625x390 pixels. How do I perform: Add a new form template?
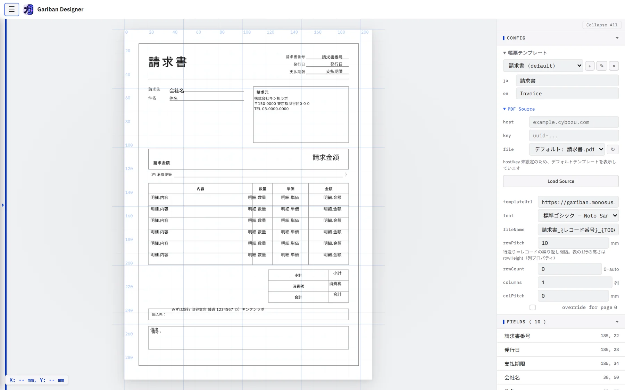coord(590,66)
